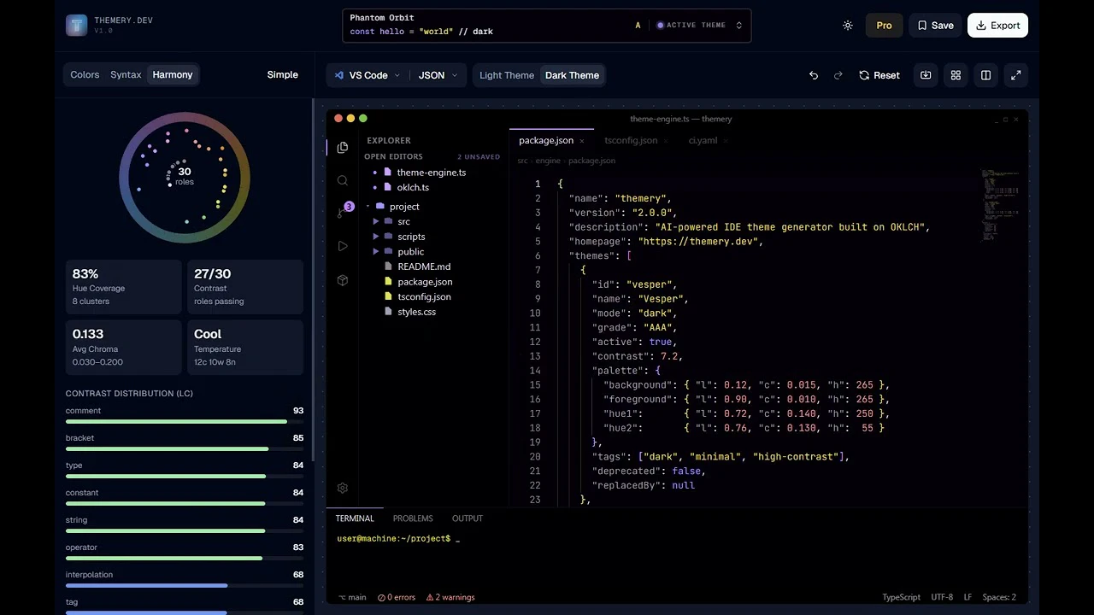Switch to the TERMINAL panel tab
Image resolution: width=1094 pixels, height=615 pixels.
point(355,518)
